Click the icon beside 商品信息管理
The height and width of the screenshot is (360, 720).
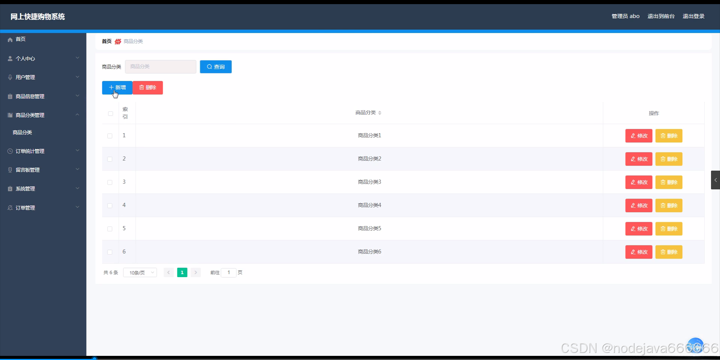[x=10, y=96]
